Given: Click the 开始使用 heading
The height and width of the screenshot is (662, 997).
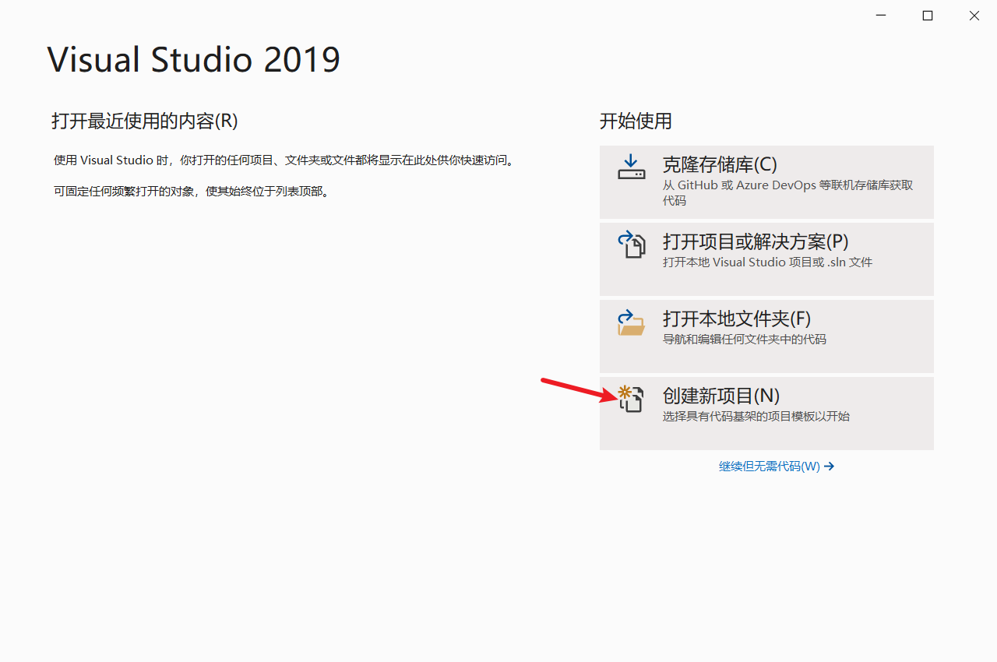Looking at the screenshot, I should pos(636,121).
